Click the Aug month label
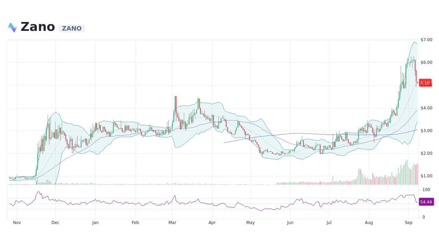The image size is (439, 247). (x=369, y=223)
